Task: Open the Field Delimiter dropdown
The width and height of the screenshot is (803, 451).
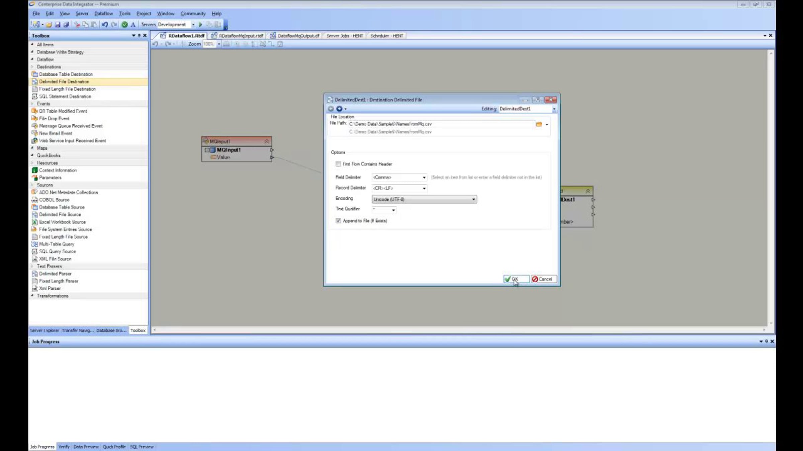Action: [x=424, y=177]
